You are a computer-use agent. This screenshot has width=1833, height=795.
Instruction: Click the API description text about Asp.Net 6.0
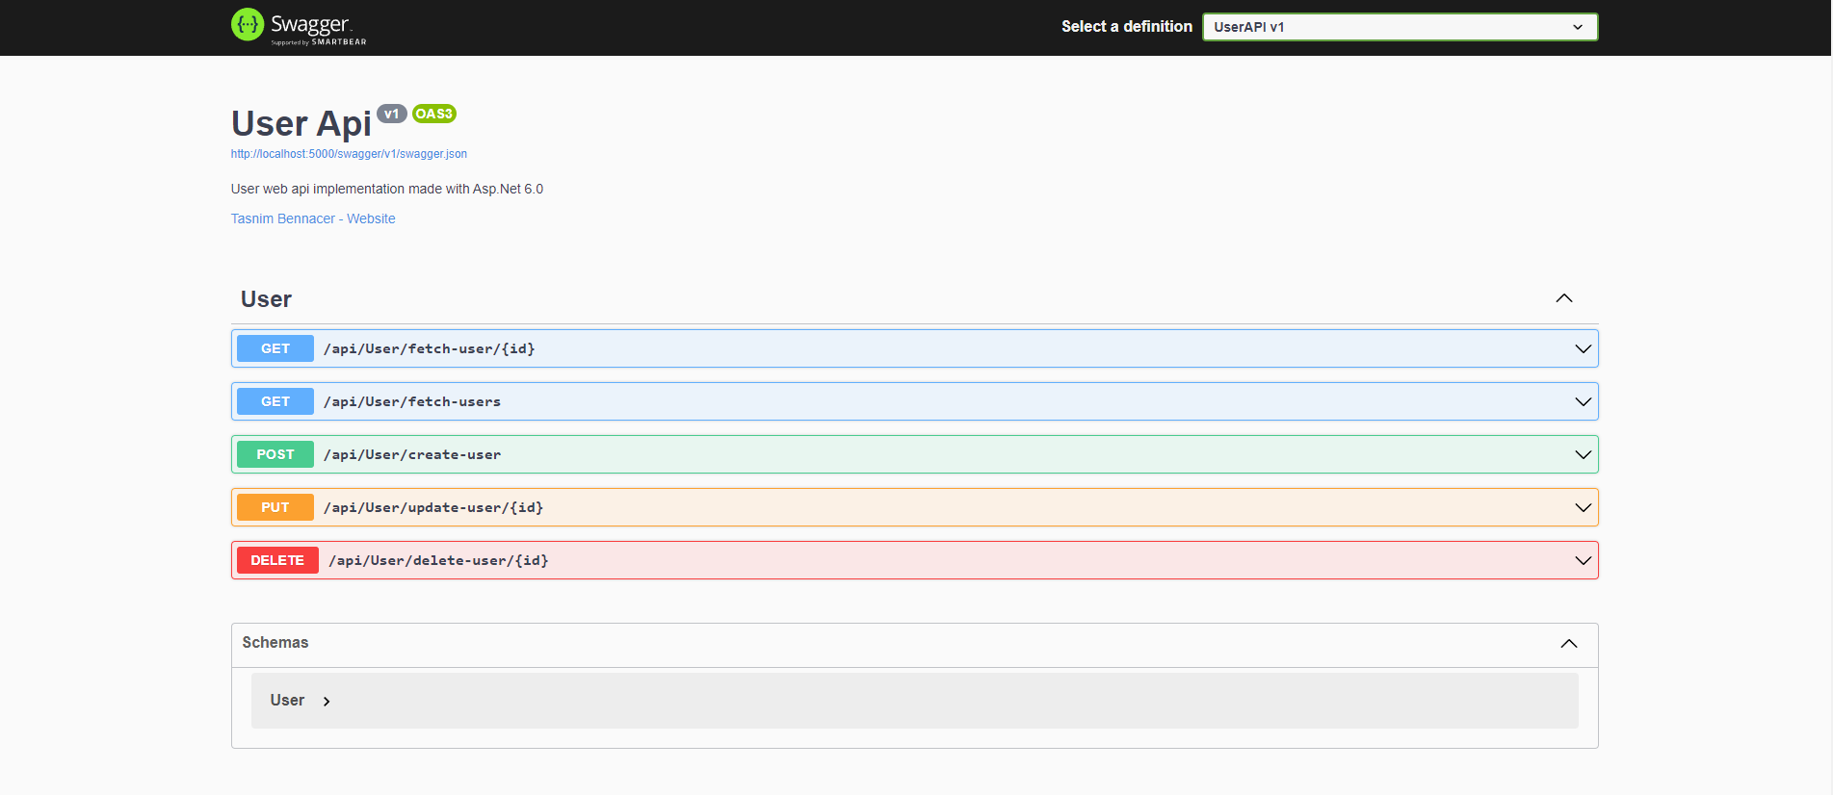(x=387, y=189)
